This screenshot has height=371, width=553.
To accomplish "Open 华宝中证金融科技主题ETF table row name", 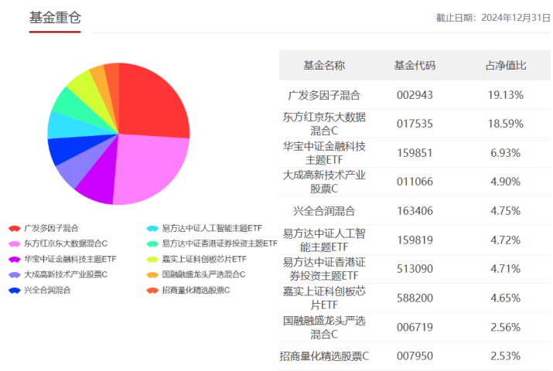I will click(x=324, y=153).
